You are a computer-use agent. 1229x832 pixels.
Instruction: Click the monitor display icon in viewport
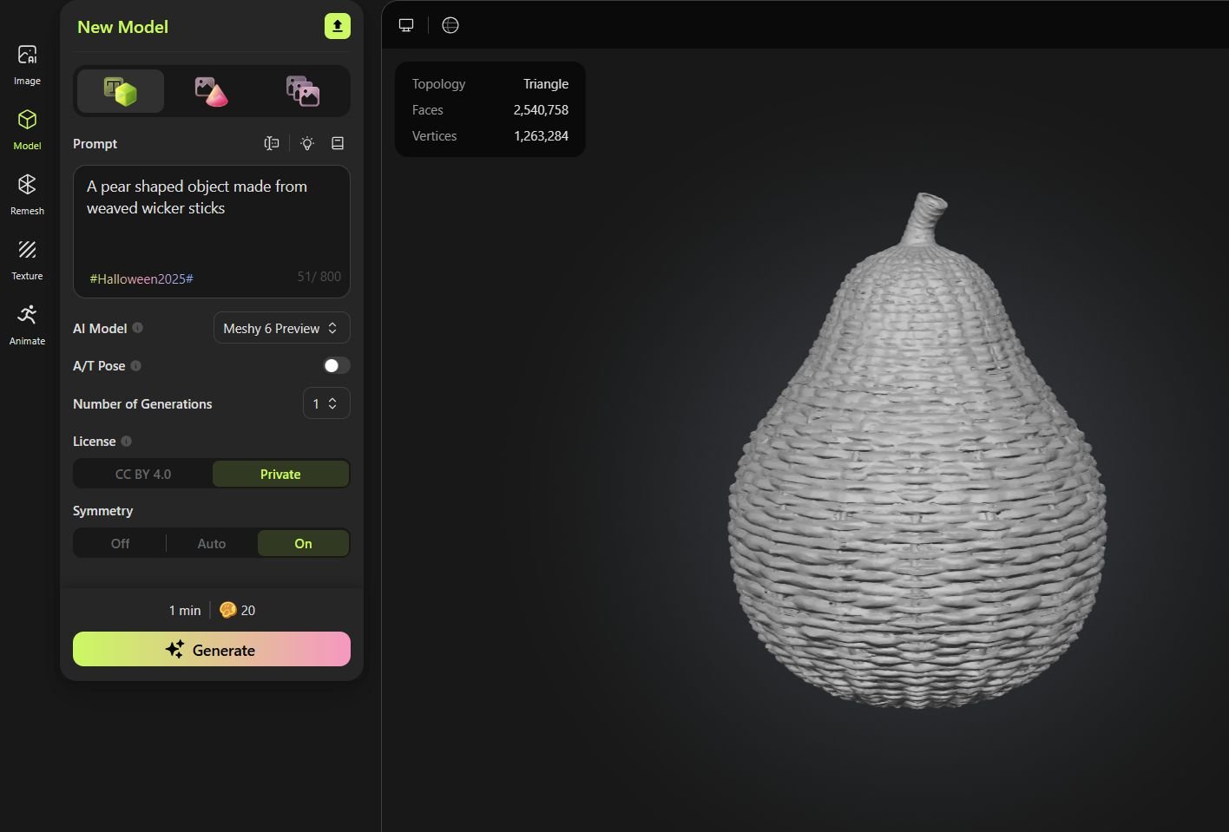coord(406,25)
